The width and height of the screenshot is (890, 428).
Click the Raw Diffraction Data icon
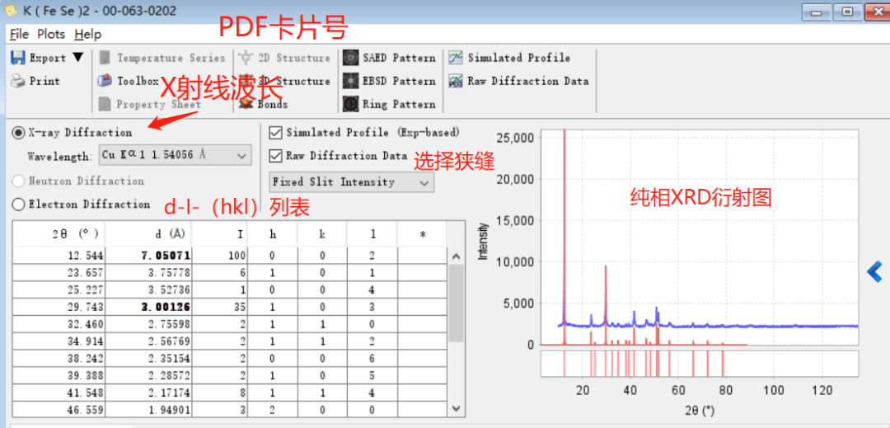(456, 81)
